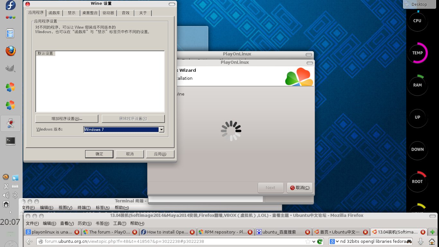Switch to the 显示 tab in Wine settings

pyautogui.click(x=71, y=13)
